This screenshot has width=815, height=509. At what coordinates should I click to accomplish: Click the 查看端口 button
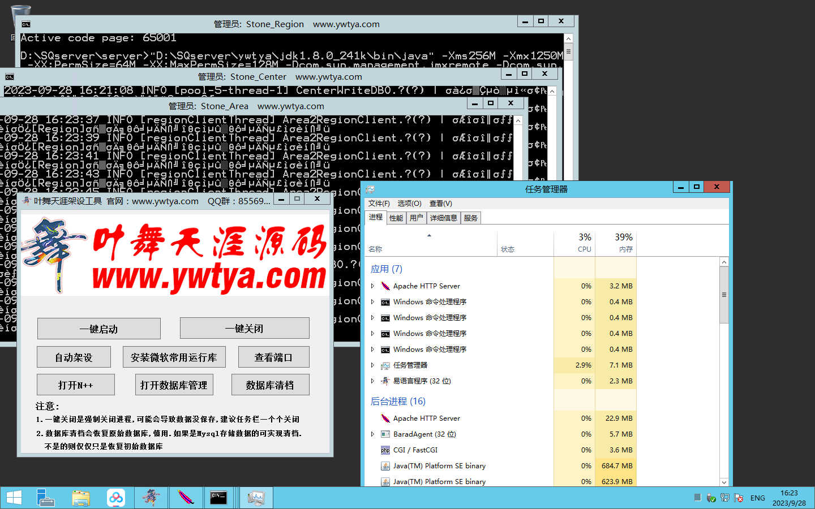(273, 357)
